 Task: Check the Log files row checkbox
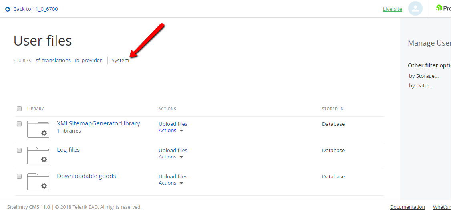[x=19, y=150]
